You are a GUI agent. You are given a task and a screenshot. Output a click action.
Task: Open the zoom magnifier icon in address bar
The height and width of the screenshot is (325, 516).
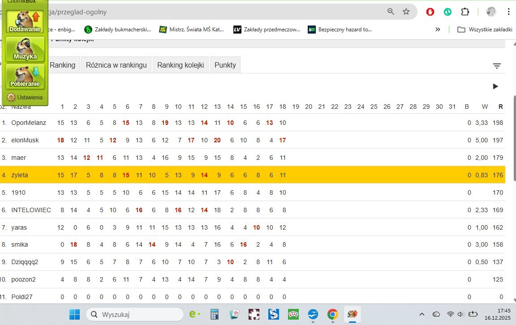click(x=391, y=12)
